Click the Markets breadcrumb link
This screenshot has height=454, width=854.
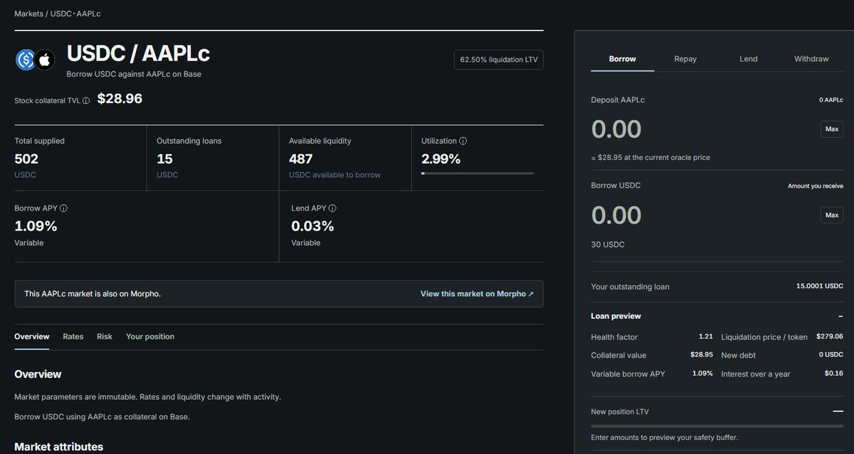28,14
